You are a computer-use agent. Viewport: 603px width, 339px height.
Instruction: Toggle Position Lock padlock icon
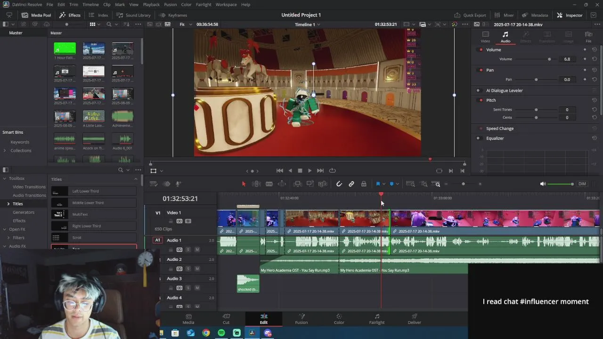(364, 184)
